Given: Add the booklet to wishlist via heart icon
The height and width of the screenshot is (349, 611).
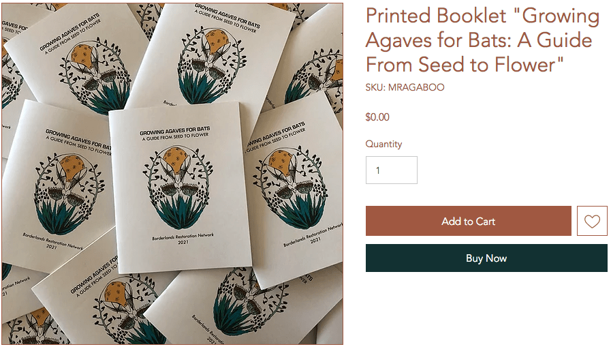Looking at the screenshot, I should (591, 221).
